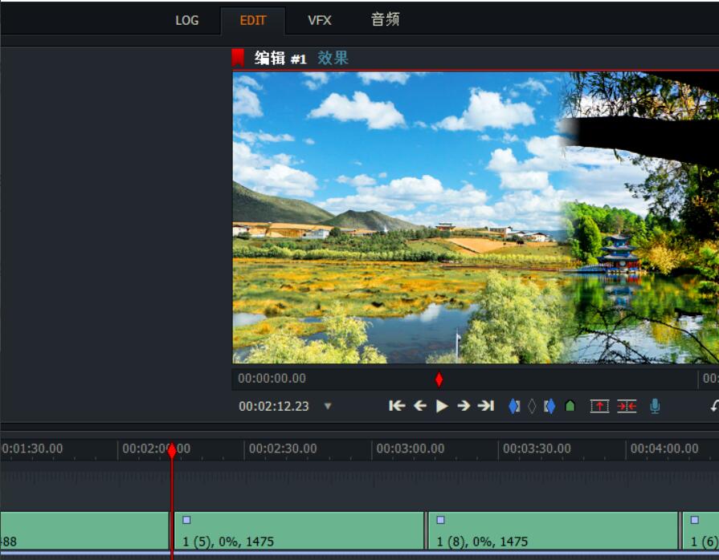Select the clip labeled 1 (6)

[701, 530]
